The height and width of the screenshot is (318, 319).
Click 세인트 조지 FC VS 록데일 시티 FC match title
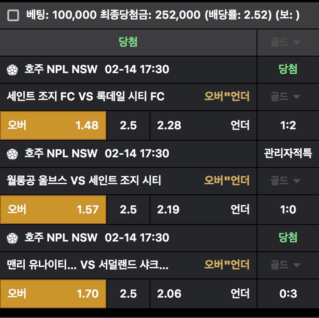86,97
